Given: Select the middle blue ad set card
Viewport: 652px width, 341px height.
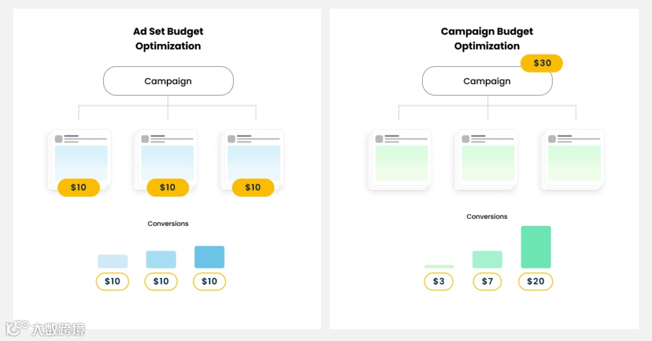Looking at the screenshot, I should 167,158.
